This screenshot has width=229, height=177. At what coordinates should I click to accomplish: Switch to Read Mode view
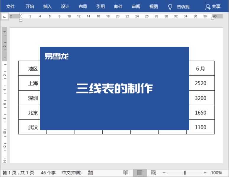point(126,173)
